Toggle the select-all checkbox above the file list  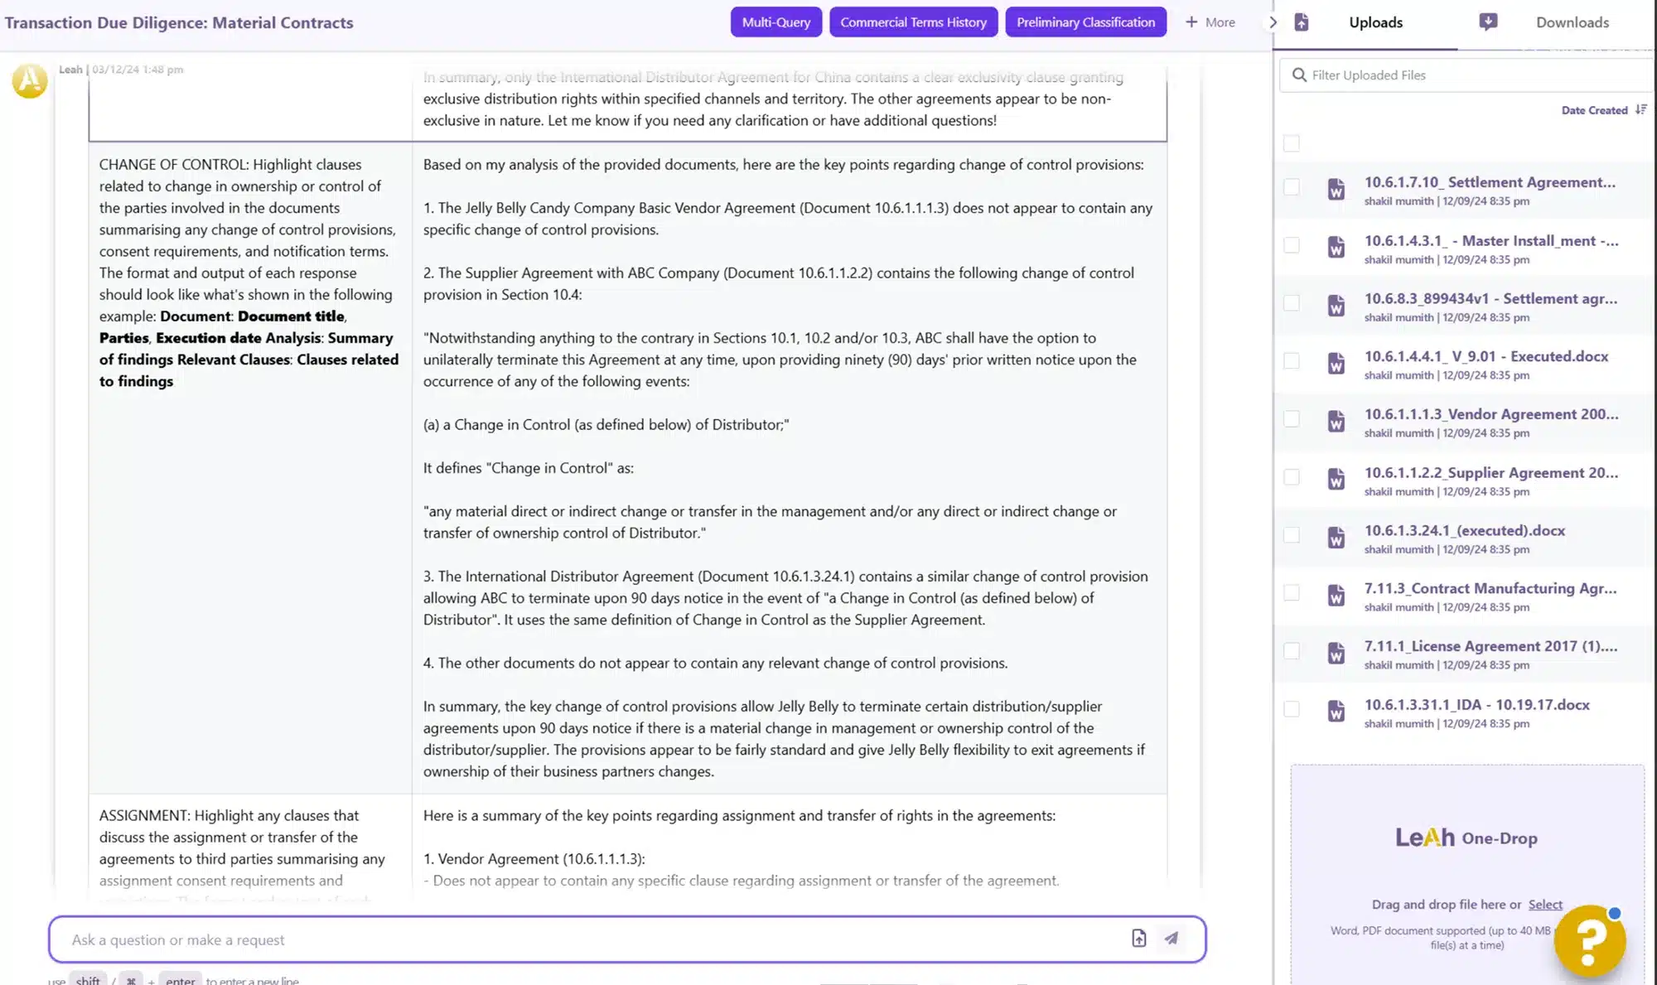[1292, 143]
